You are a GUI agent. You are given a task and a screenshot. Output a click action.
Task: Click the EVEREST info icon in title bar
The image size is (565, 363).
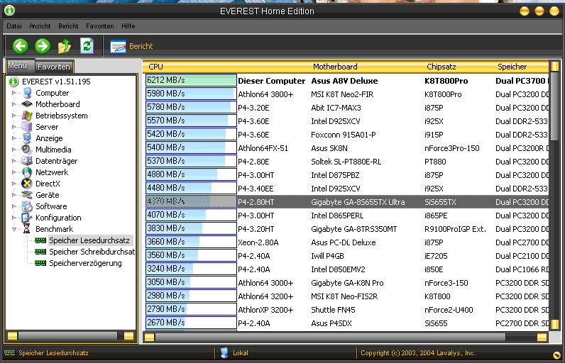(10, 11)
